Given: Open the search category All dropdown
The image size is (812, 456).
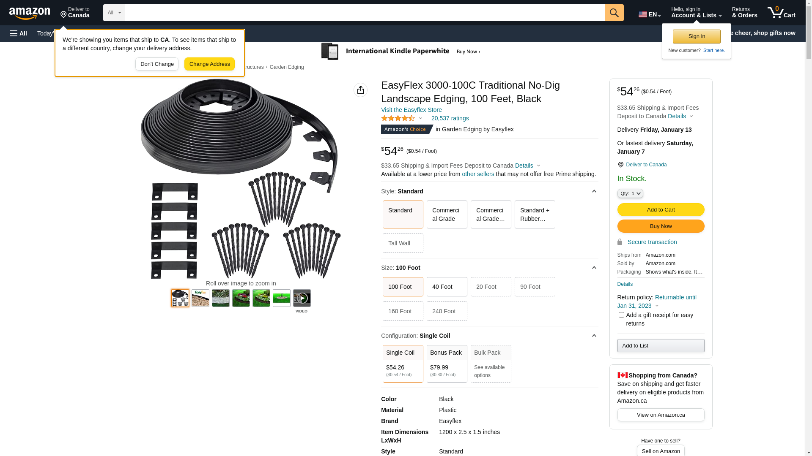Looking at the screenshot, I should (114, 13).
